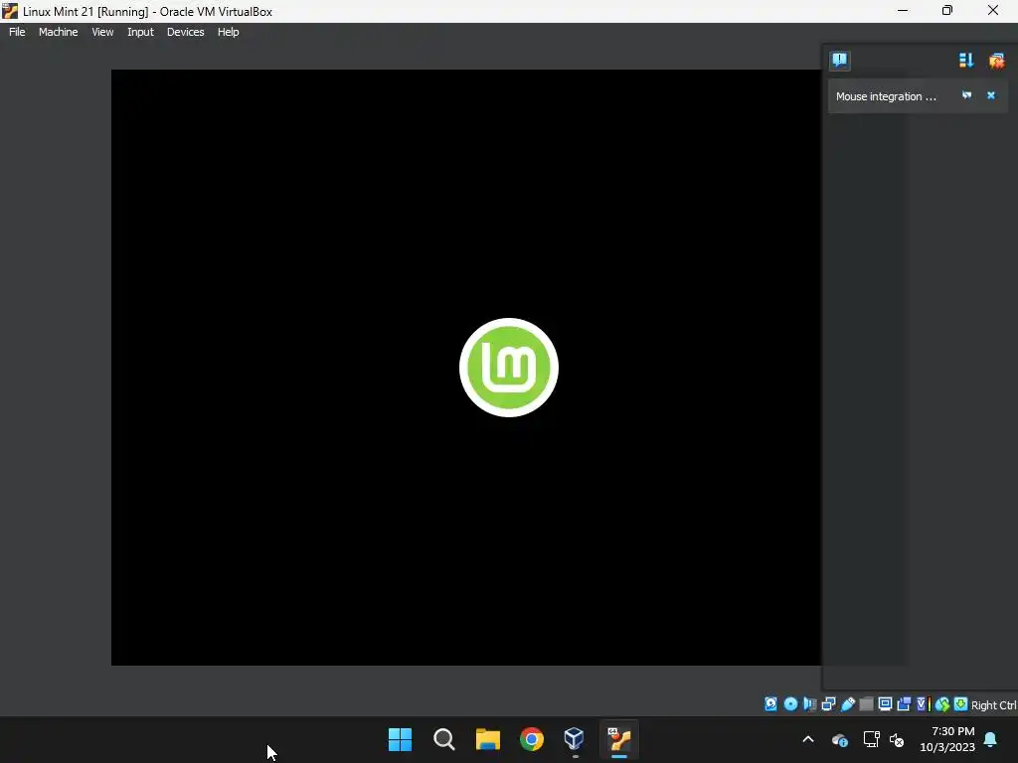Click the running VM taskbar icon
The height and width of the screenshot is (763, 1018).
click(619, 739)
